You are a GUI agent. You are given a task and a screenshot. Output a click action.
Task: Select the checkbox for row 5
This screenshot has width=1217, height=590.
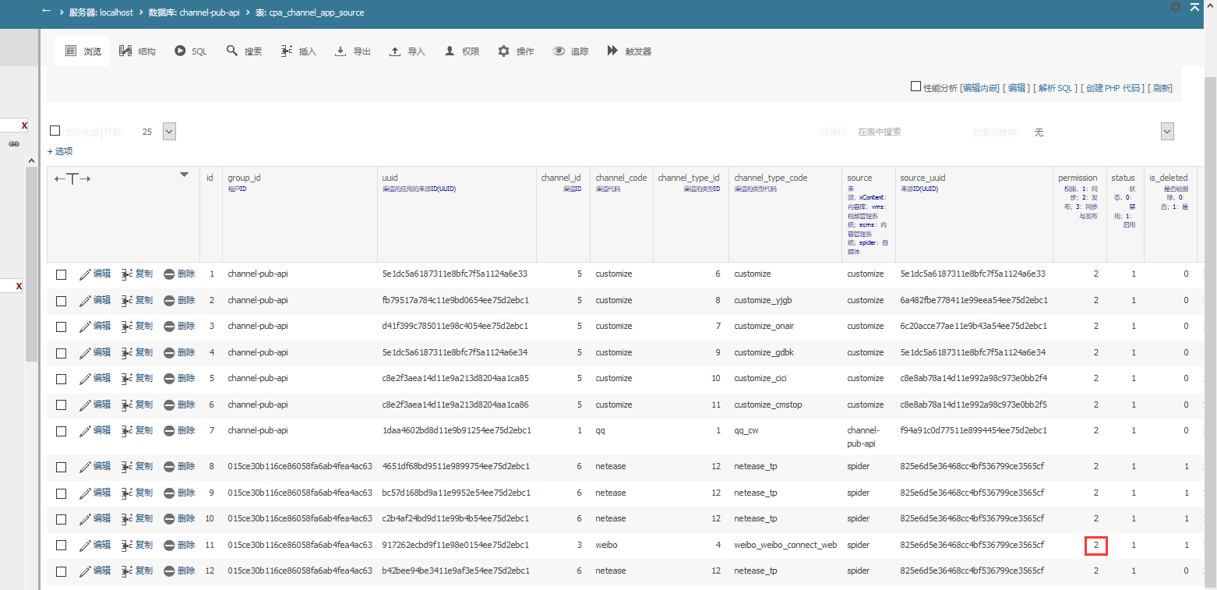coord(61,379)
